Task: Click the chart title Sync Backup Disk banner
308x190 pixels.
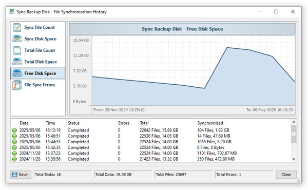Action: tap(182, 29)
